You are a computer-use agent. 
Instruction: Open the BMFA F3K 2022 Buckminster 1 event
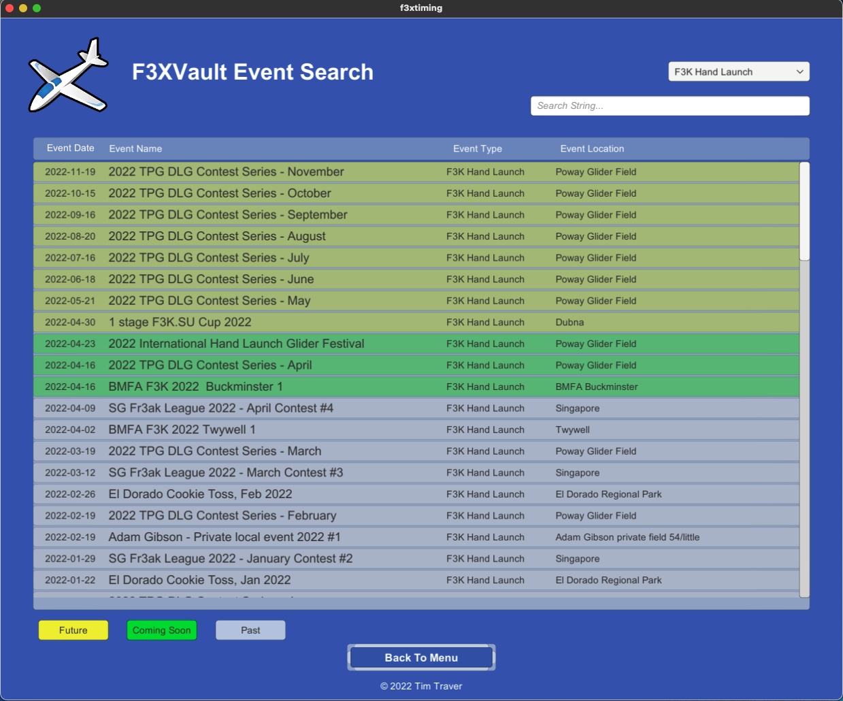point(195,387)
